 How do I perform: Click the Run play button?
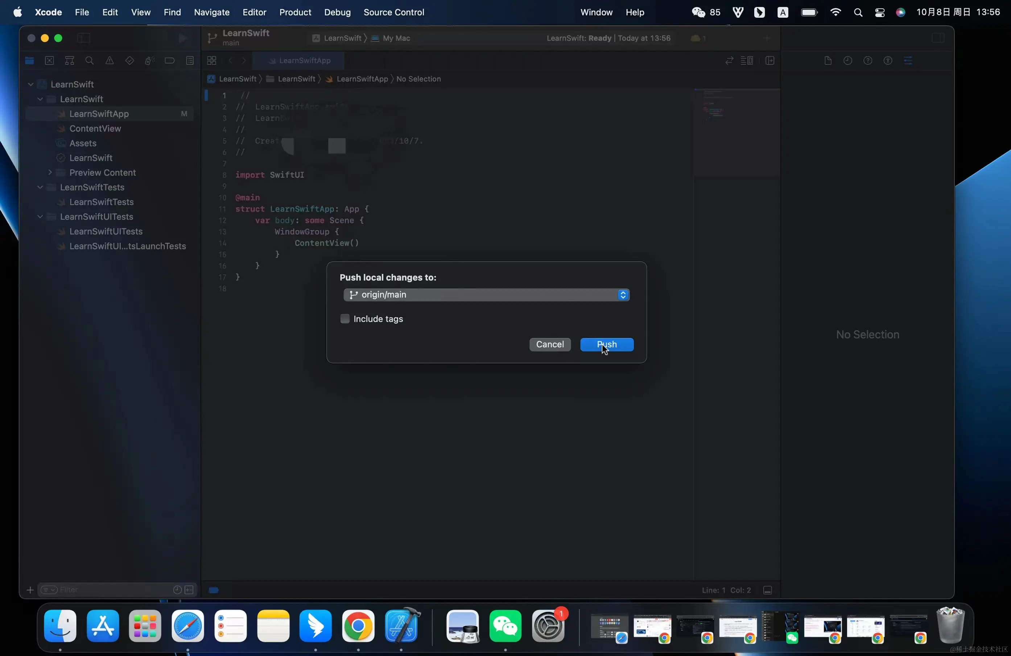click(x=183, y=38)
